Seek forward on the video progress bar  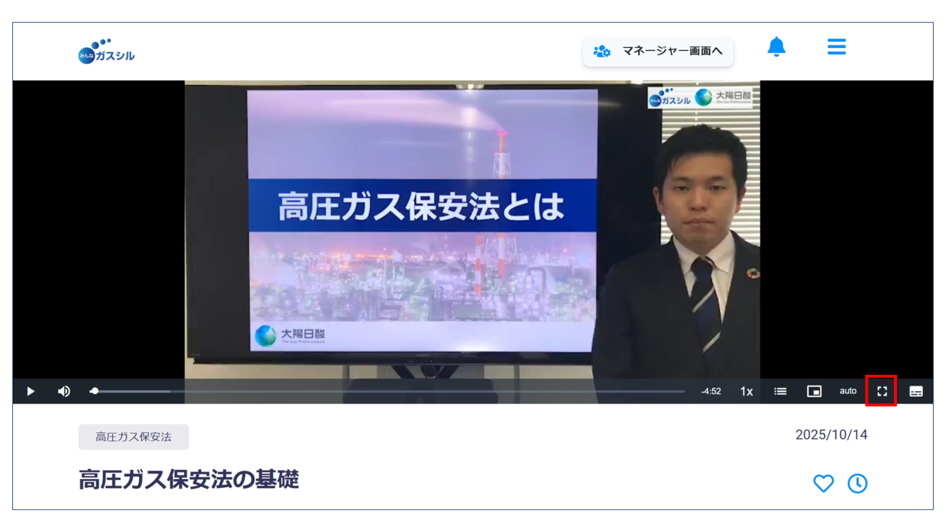pos(414,391)
